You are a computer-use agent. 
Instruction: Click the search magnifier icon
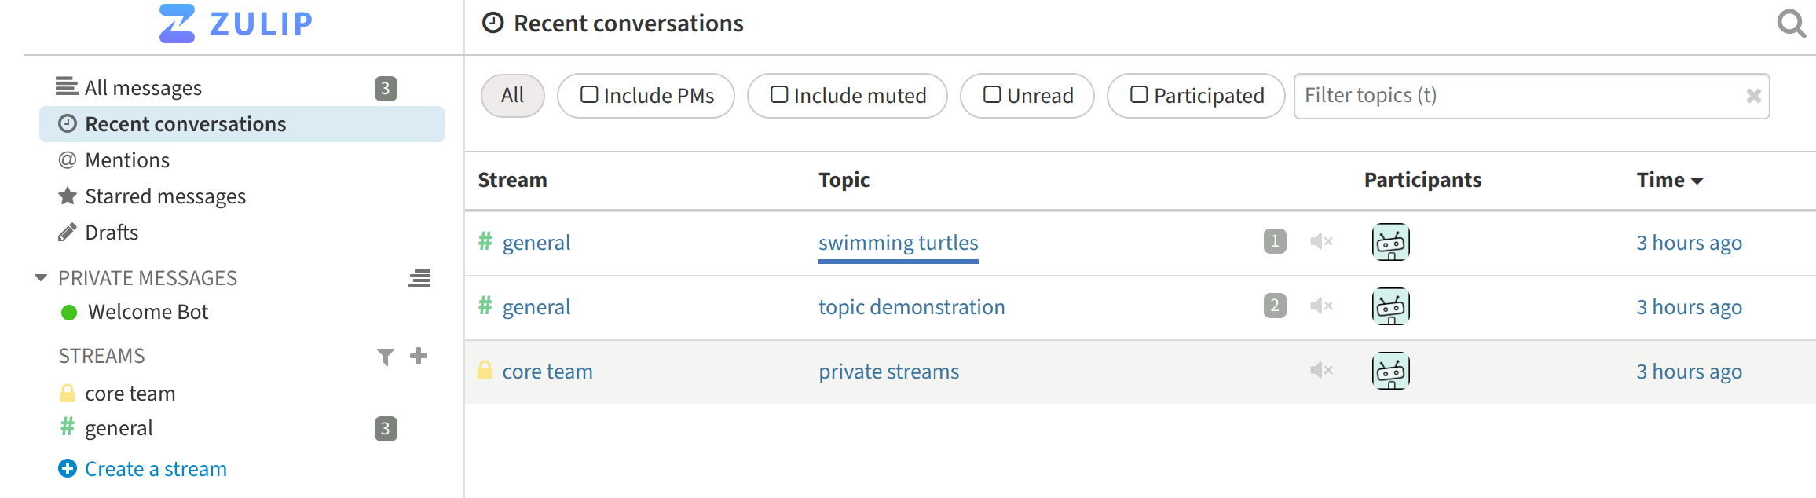click(1791, 24)
